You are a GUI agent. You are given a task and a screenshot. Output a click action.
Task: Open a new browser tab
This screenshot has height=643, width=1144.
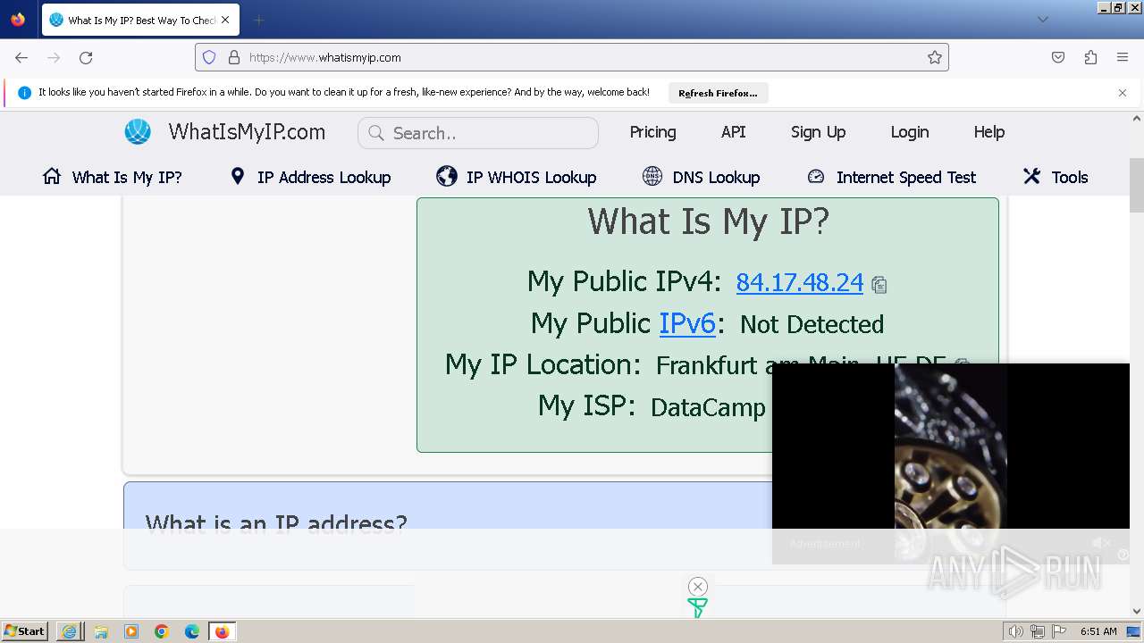pyautogui.click(x=258, y=20)
